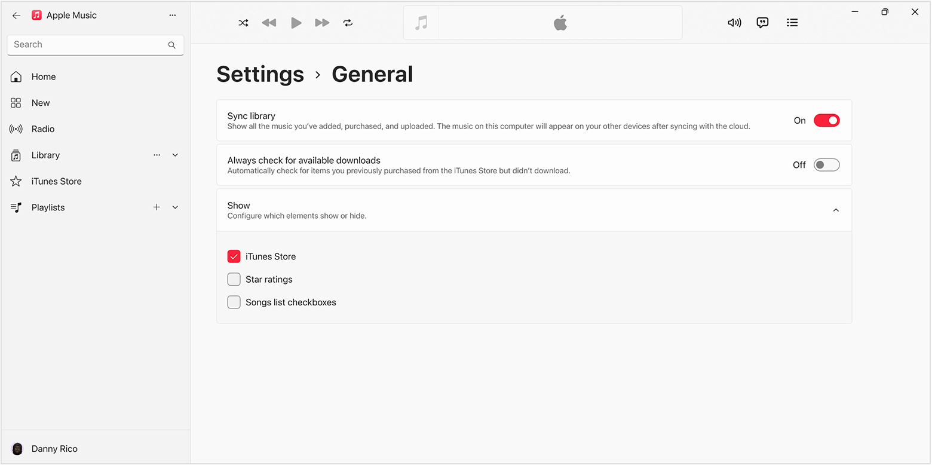932x465 pixels.
Task: Click the Library music stack icon
Action: 16,155
